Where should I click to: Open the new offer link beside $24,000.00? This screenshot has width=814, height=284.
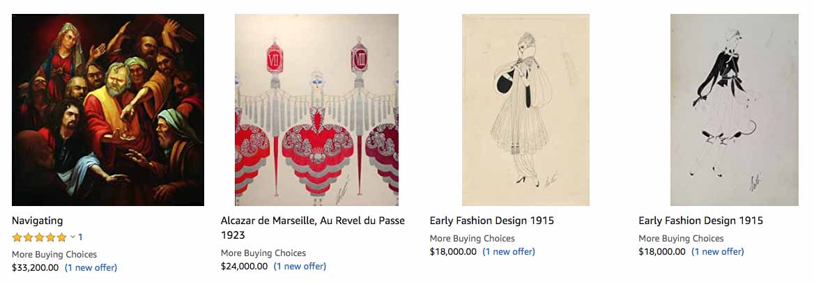point(300,266)
